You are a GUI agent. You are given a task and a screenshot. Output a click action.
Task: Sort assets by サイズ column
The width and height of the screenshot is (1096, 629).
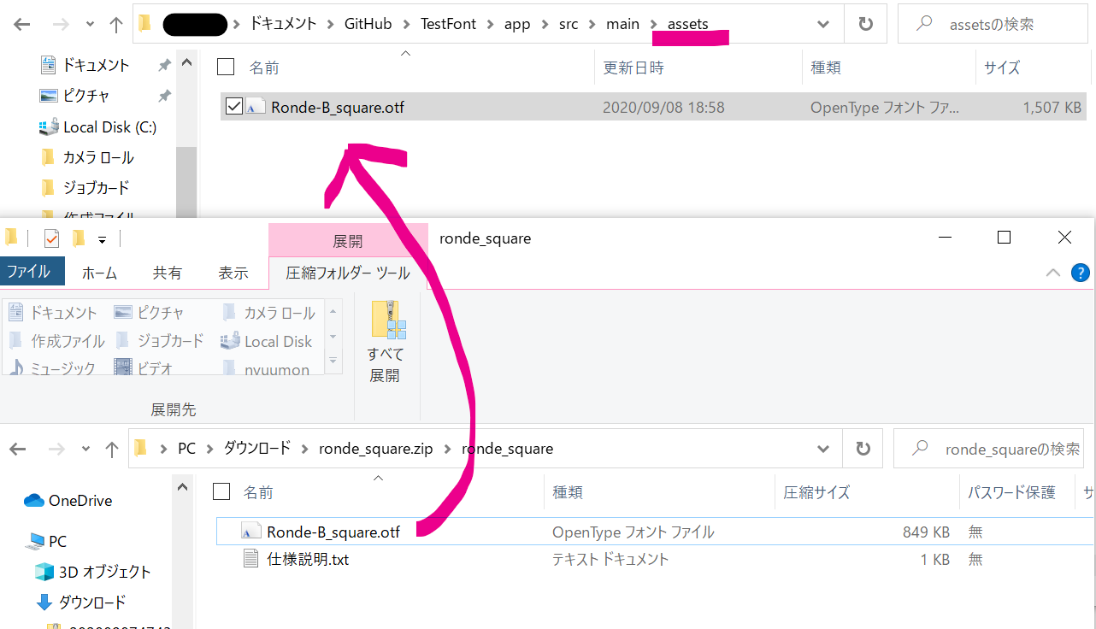coord(1002,68)
